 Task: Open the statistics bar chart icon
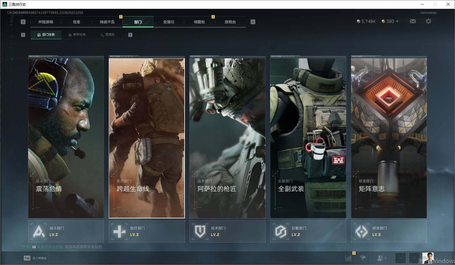[348, 258]
